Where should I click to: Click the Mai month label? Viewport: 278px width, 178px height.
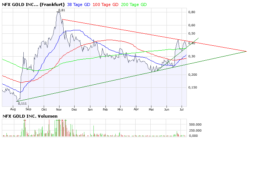[x=151, y=109]
